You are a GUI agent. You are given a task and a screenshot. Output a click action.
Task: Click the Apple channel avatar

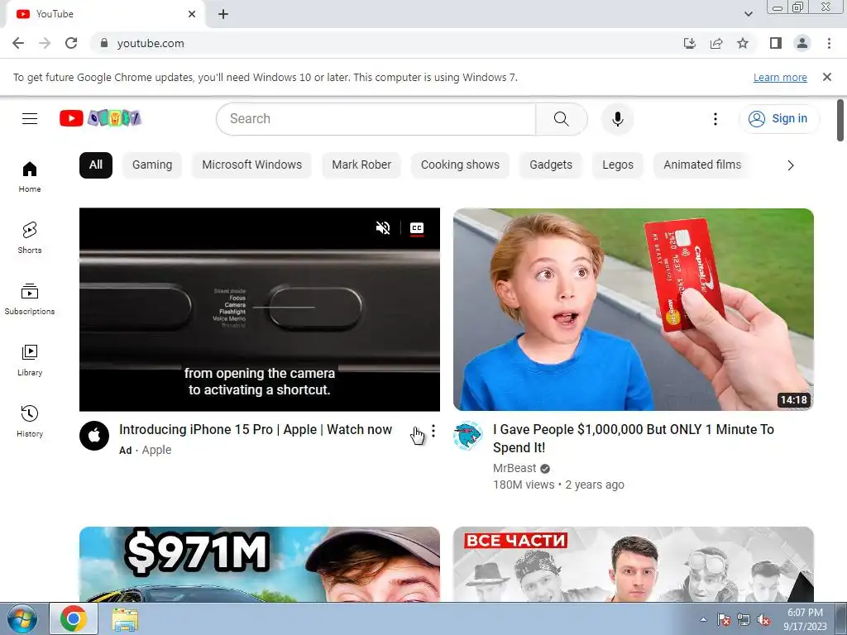coord(94,435)
